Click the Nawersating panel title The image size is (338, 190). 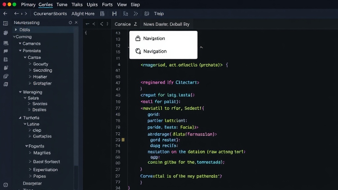[26, 22]
